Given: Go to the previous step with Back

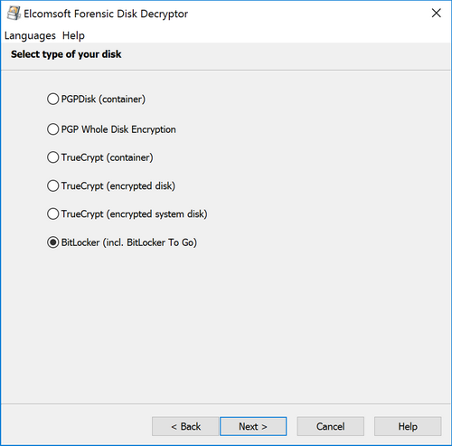Looking at the screenshot, I should click(x=185, y=426).
